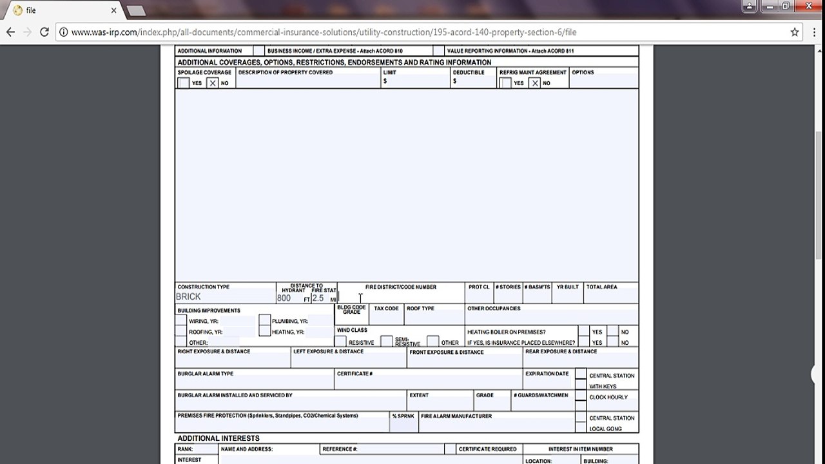The width and height of the screenshot is (825, 464).
Task: Click the # Stories field
Action: click(x=508, y=297)
